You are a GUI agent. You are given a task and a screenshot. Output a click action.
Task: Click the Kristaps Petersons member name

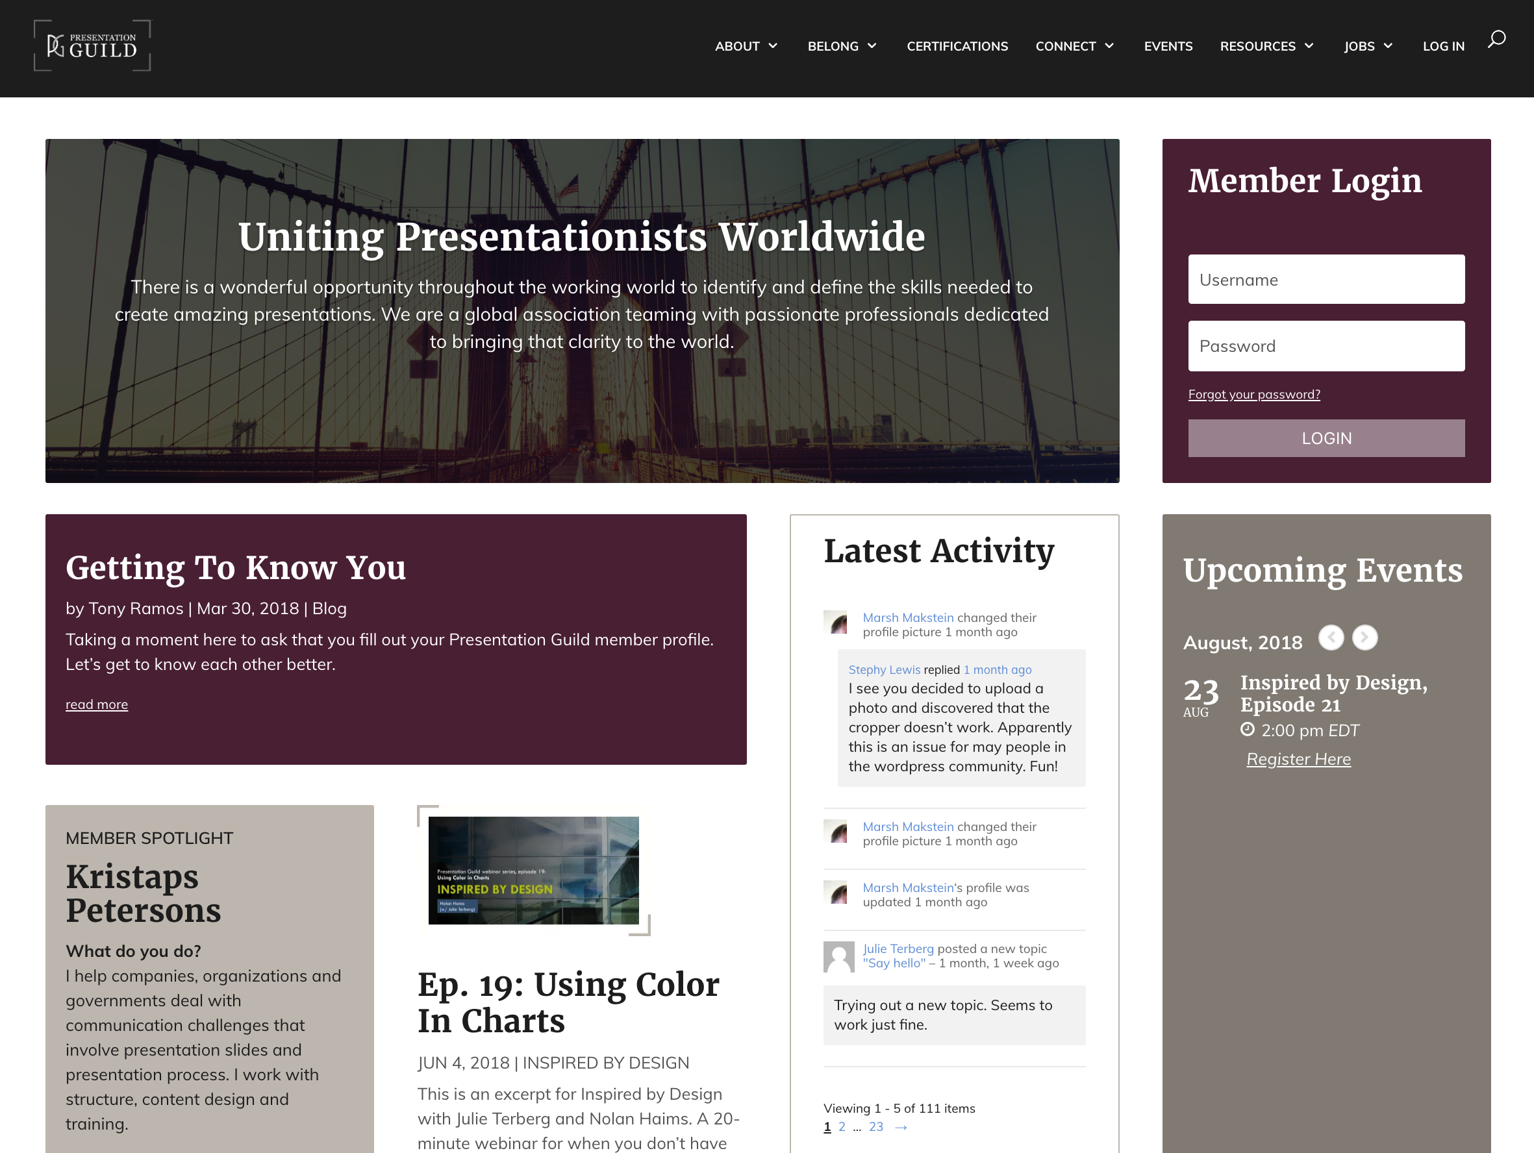(x=143, y=893)
